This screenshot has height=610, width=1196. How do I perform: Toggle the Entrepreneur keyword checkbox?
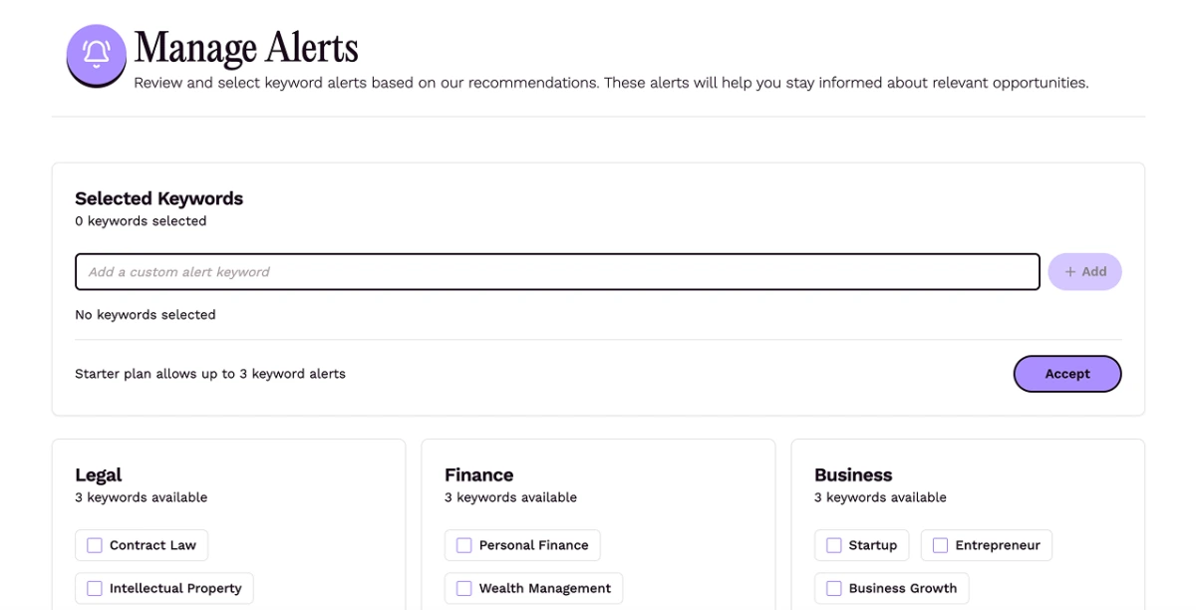940,545
